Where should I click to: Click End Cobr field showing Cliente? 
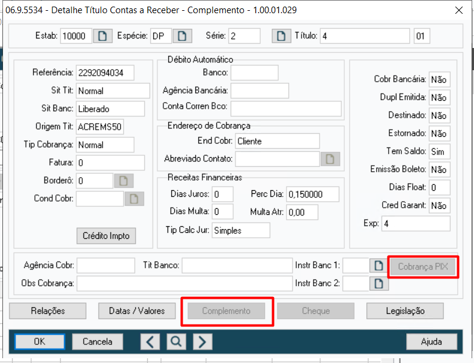(277, 141)
